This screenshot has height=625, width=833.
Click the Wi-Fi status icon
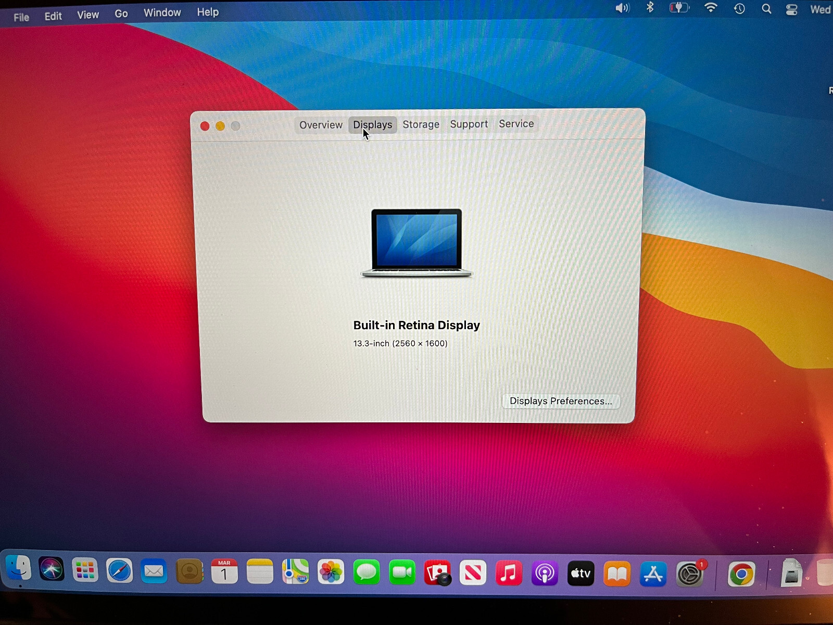(710, 8)
